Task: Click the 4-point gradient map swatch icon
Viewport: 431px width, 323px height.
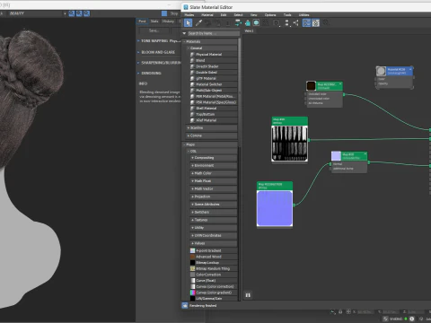Action: point(192,250)
